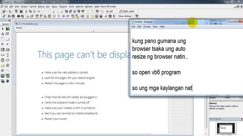Select the OptionButton control in the toolbox

[8, 45]
